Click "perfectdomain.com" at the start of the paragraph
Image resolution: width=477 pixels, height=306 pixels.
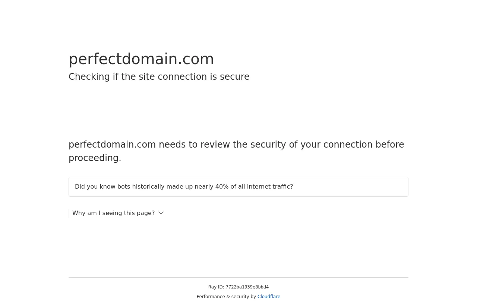112,145
